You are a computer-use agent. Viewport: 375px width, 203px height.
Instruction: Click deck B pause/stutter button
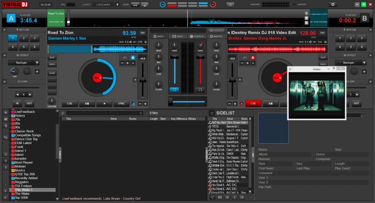click(270, 103)
